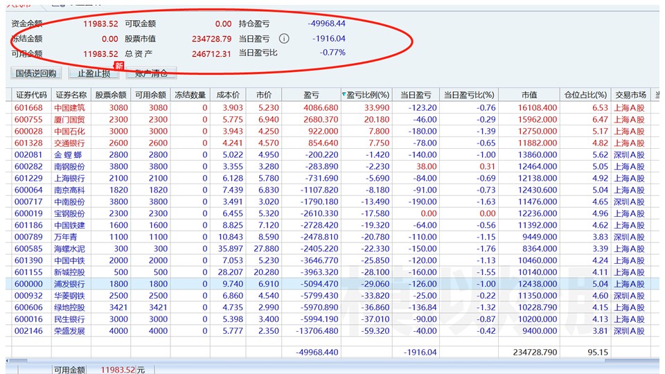
Task: Select stock code 000717
Action: (x=28, y=202)
